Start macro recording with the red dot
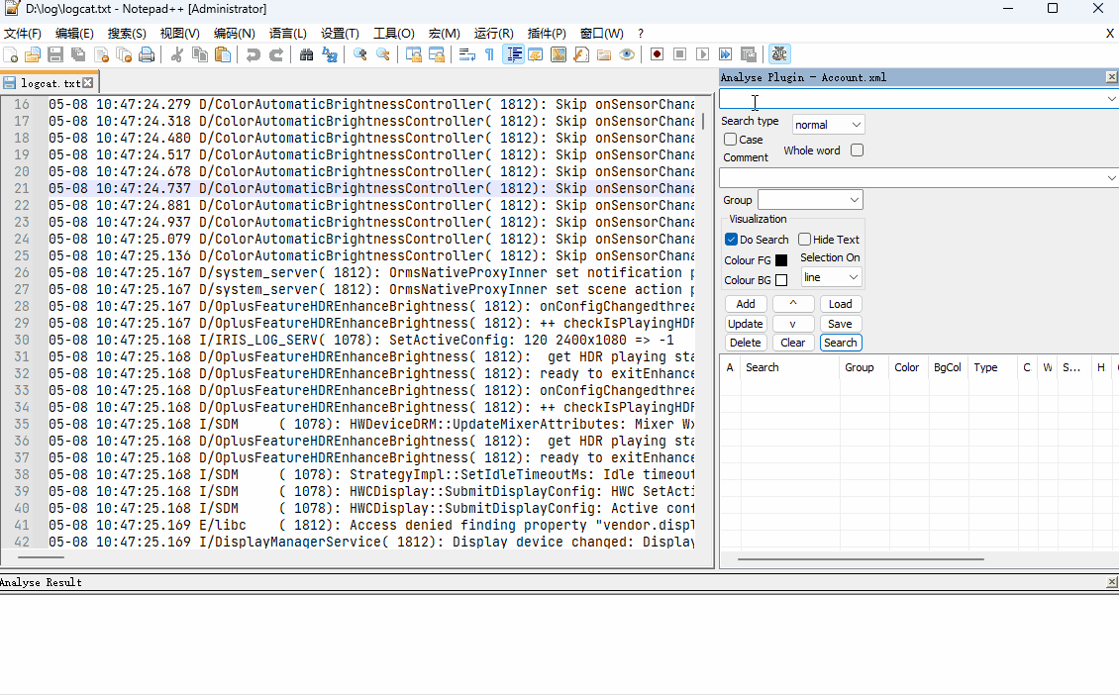 (x=658, y=54)
